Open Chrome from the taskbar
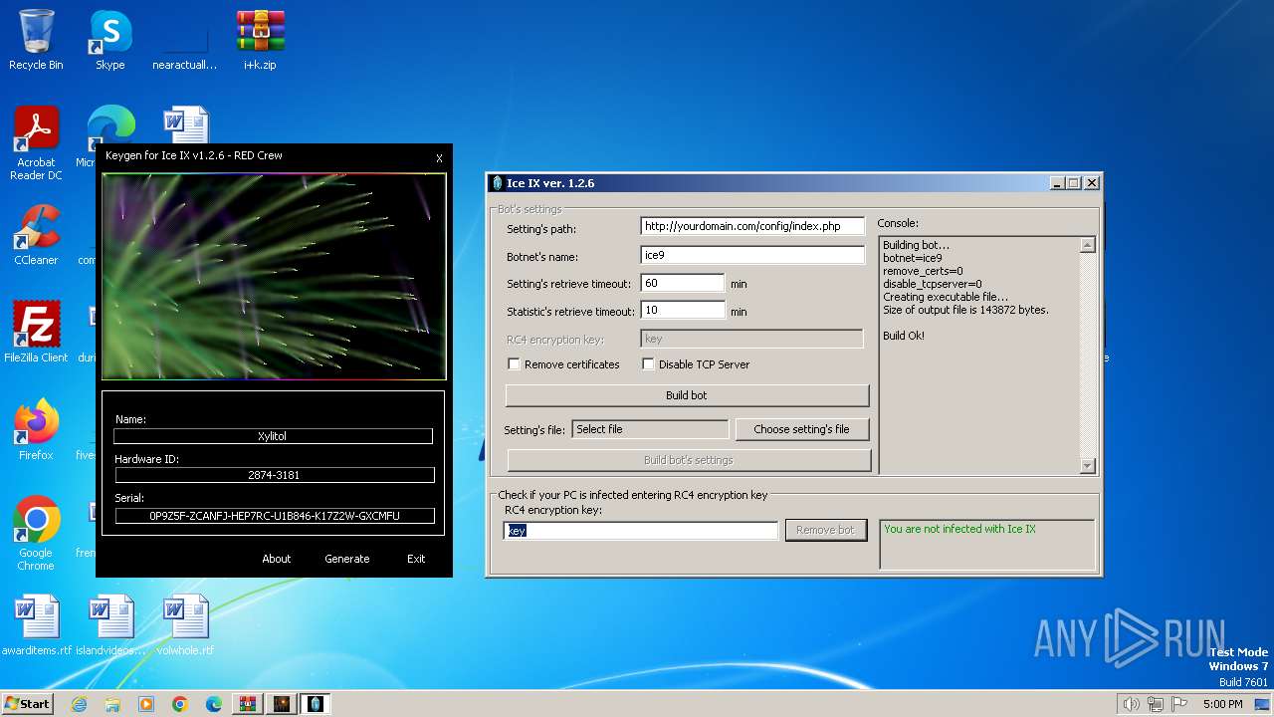 [x=180, y=704]
